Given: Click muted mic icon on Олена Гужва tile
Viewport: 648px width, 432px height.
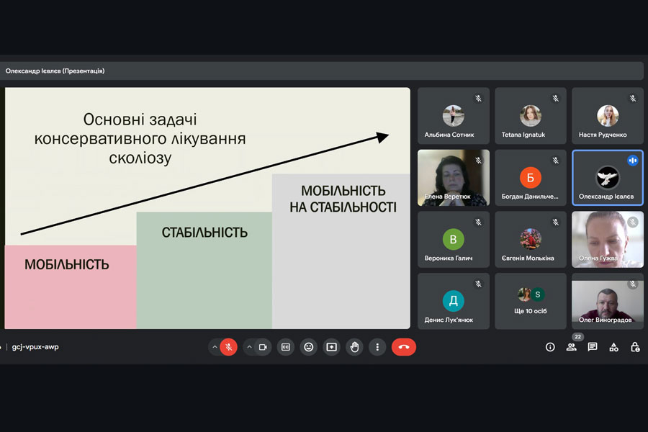Looking at the screenshot, I should [x=633, y=222].
